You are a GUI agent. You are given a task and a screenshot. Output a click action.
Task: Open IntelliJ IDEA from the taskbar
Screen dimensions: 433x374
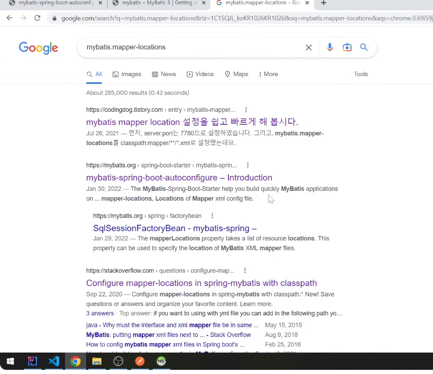32,361
